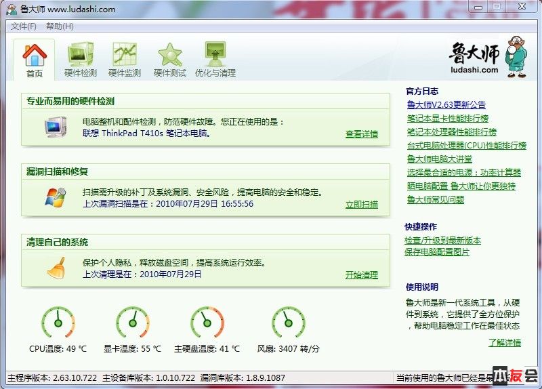The image size is (542, 389).
Task: Click the computer icon in the hardware detection panel
Action: (56, 127)
